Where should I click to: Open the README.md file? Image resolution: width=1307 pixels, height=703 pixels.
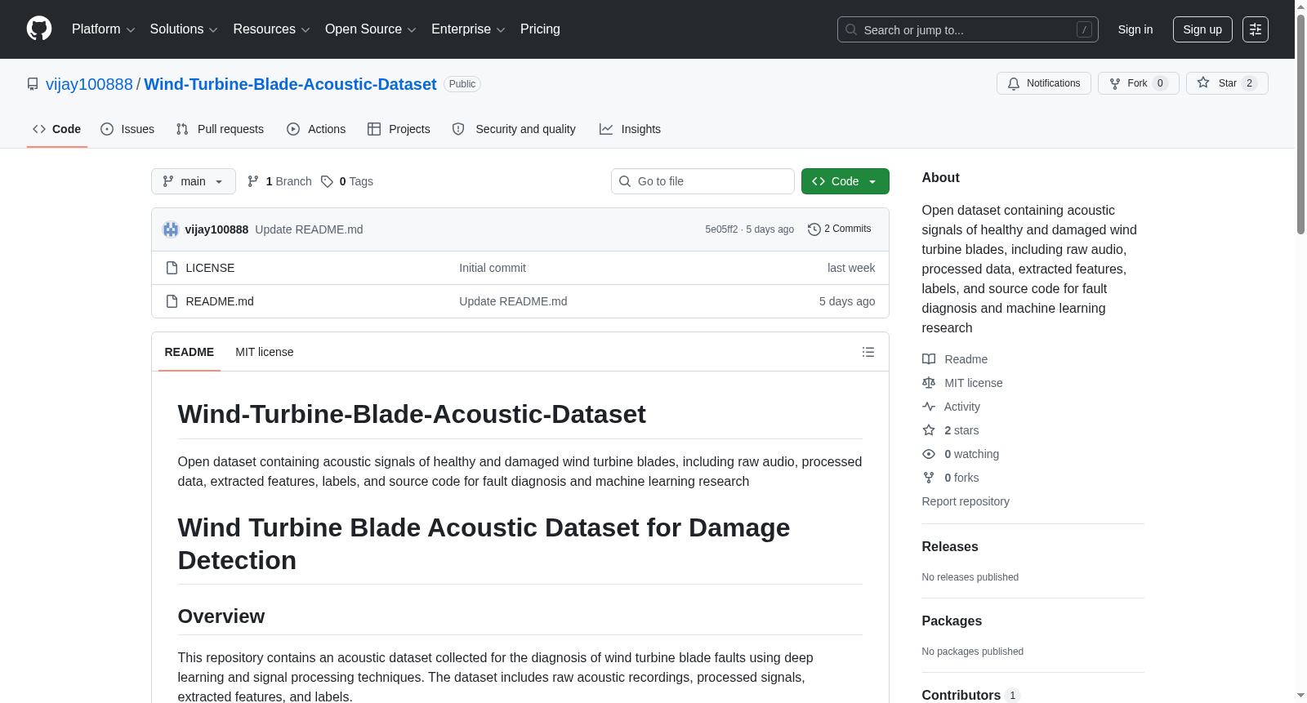pyautogui.click(x=220, y=301)
